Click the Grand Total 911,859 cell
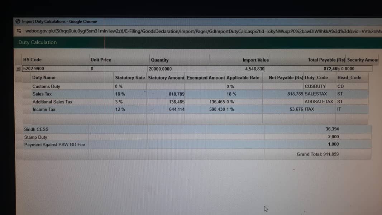The width and height of the screenshot is (382, 215). (317, 154)
